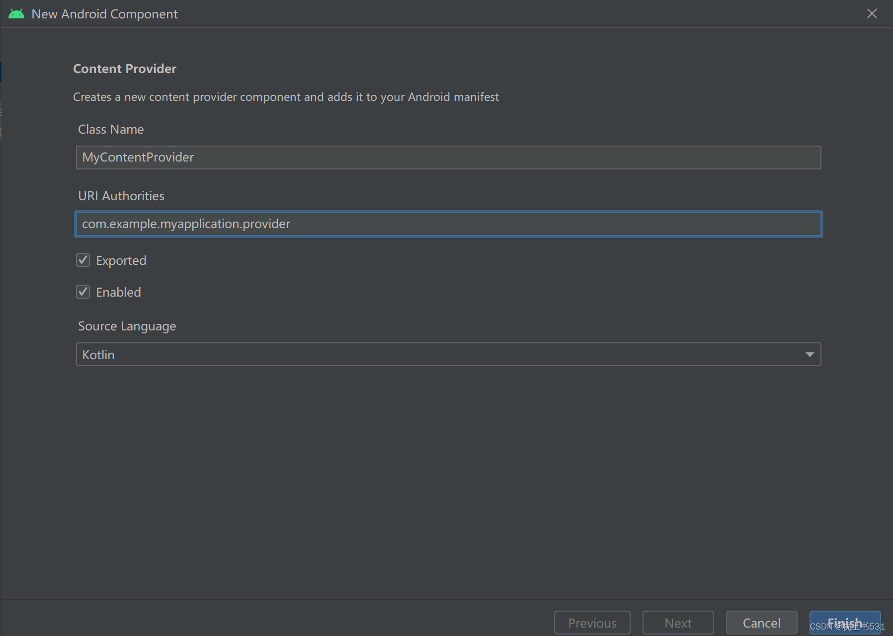Select the "Class Name" field label

pos(111,130)
